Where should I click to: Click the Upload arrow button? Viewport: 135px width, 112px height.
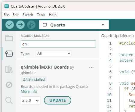click(x=20, y=25)
